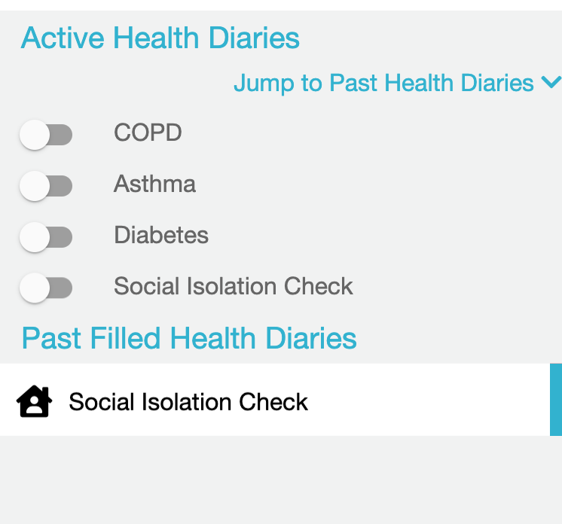Screen dimensions: 562x524
Task: Click the Active Health Diaries heading
Action: point(160,38)
